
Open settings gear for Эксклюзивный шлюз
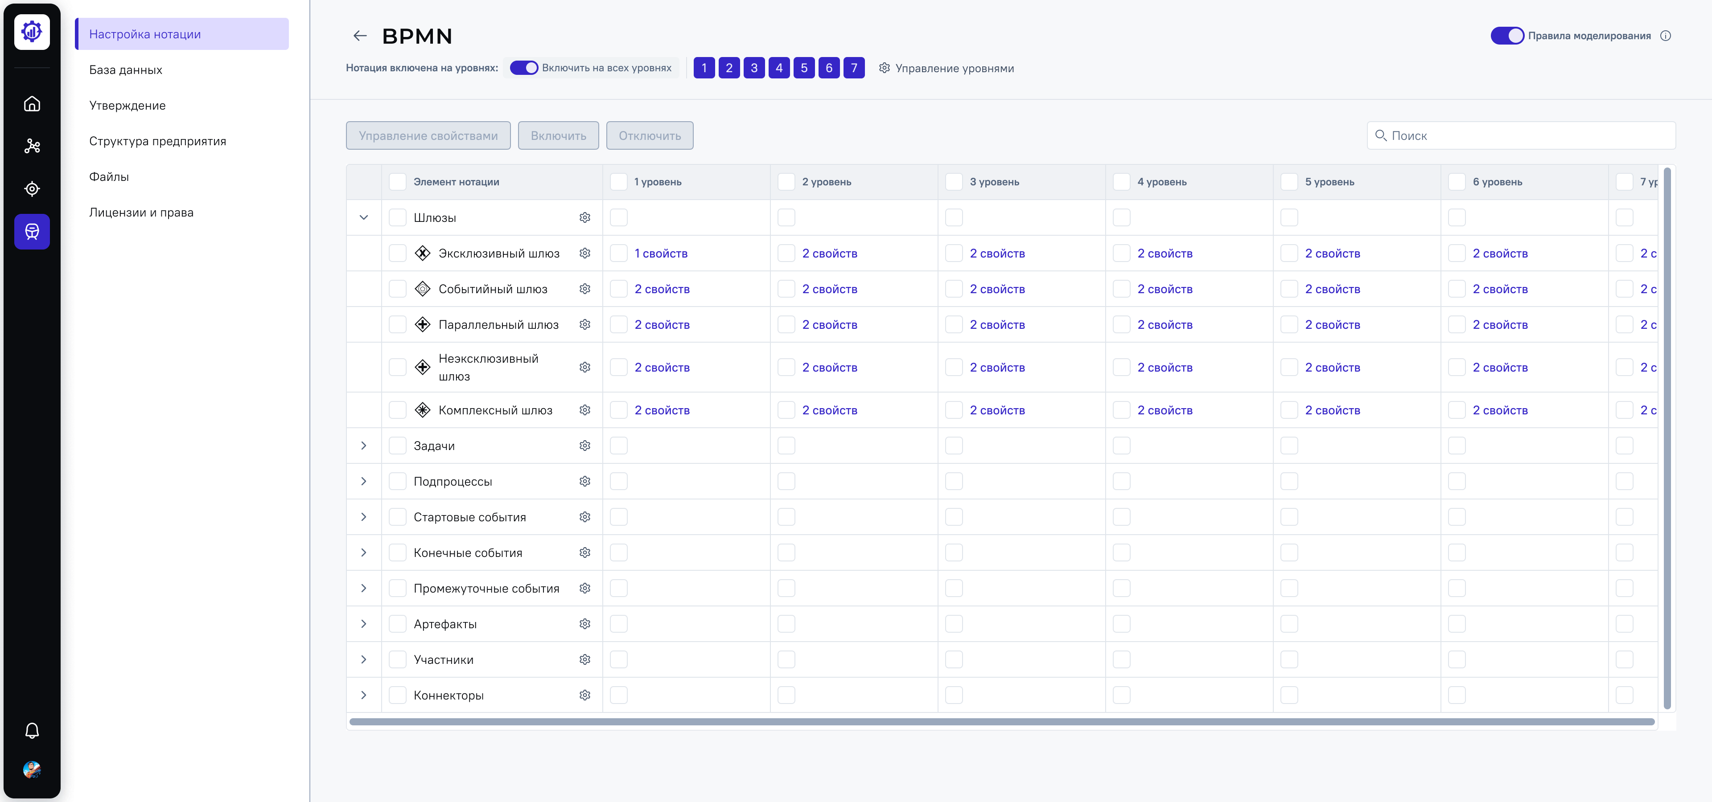click(x=584, y=253)
